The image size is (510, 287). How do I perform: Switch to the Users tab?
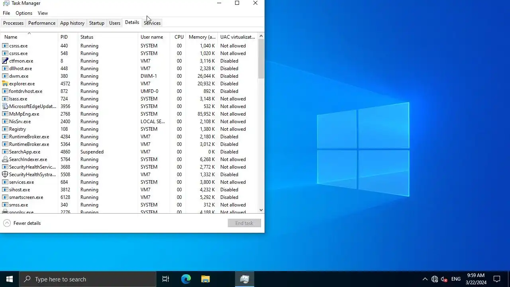coord(115,23)
